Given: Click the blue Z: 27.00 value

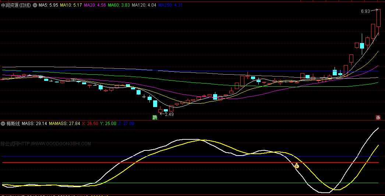Looking at the screenshot, I should (126, 124).
